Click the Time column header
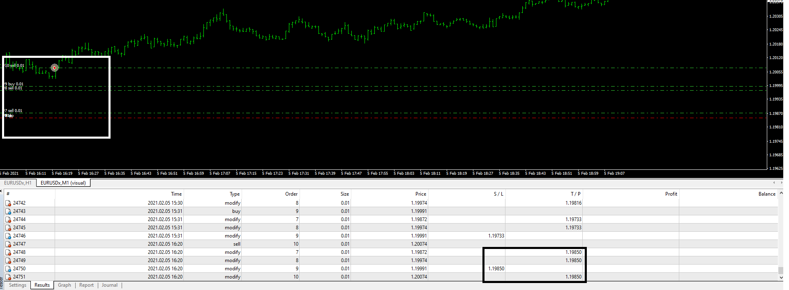The width and height of the screenshot is (789, 290). (x=176, y=194)
